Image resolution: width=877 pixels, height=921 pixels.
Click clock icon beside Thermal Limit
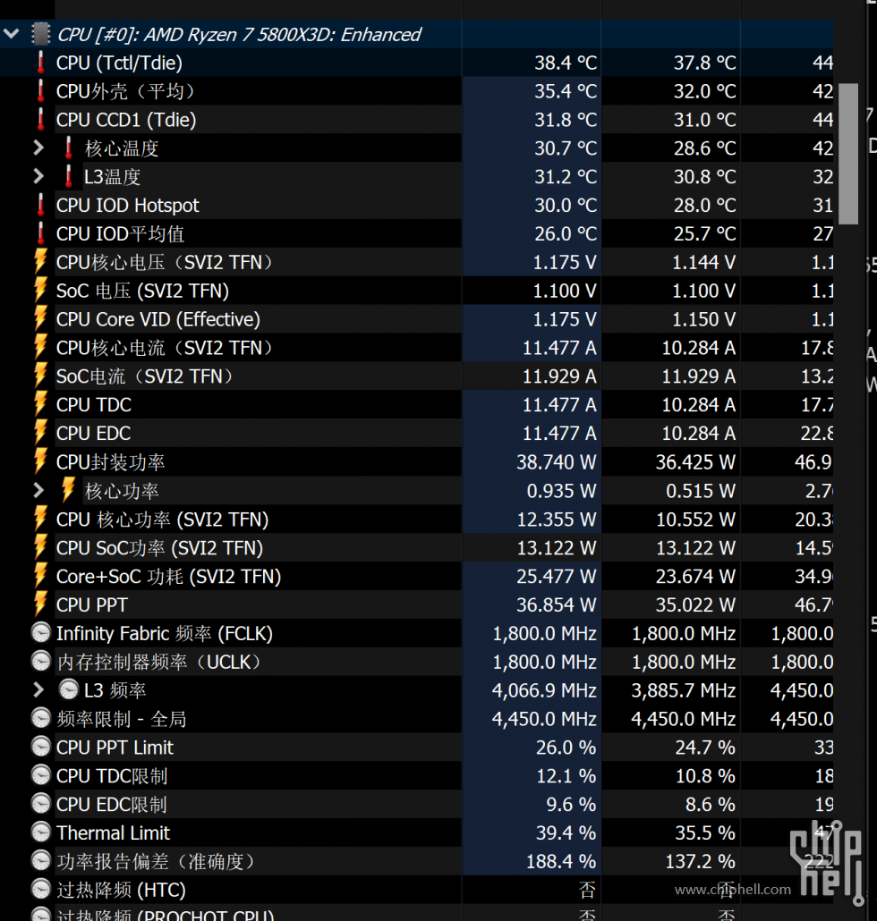coord(41,832)
